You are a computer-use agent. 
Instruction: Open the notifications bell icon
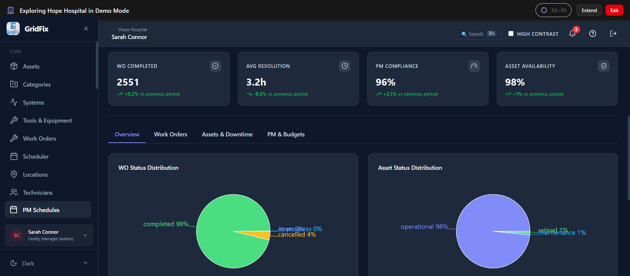pos(572,33)
